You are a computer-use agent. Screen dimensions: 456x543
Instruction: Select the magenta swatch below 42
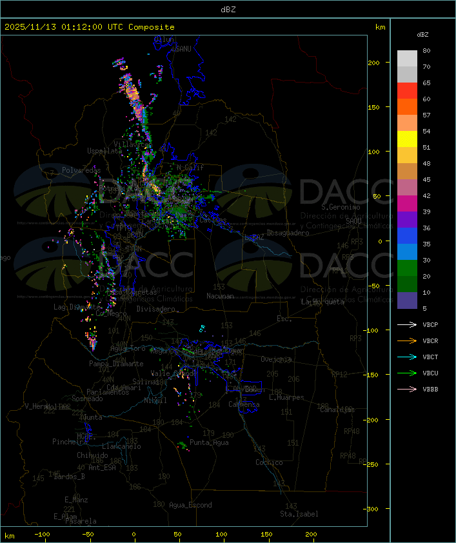(x=407, y=204)
